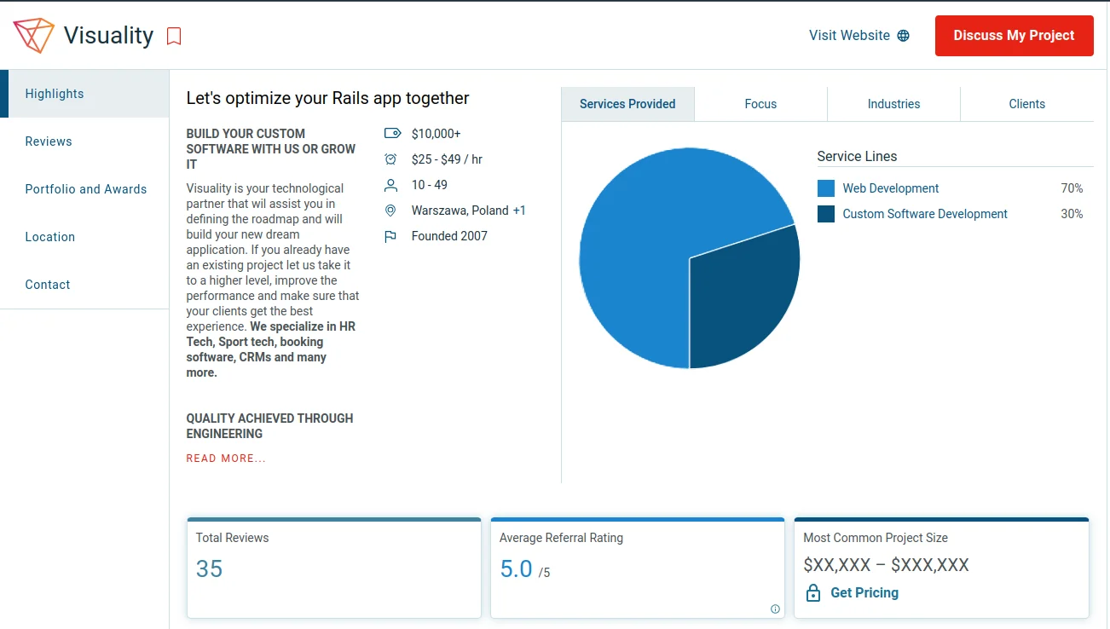The height and width of the screenshot is (629, 1110).
Task: Click the globe icon beside Visit Website
Action: pyautogui.click(x=904, y=36)
